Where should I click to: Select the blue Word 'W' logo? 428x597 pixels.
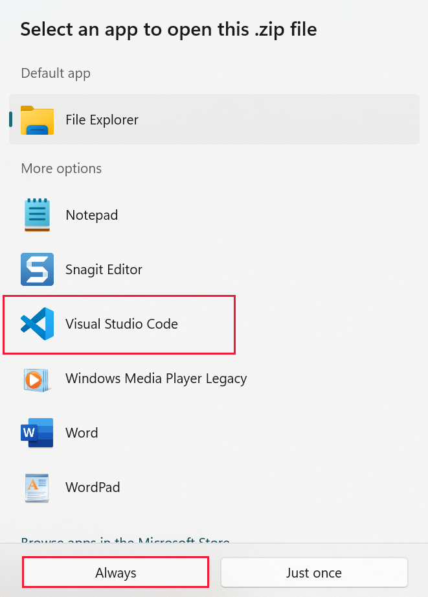(38, 433)
